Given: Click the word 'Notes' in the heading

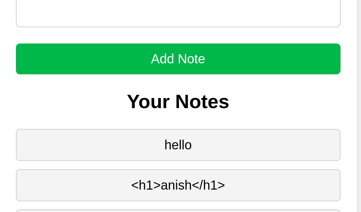Looking at the screenshot, I should coord(202,102).
